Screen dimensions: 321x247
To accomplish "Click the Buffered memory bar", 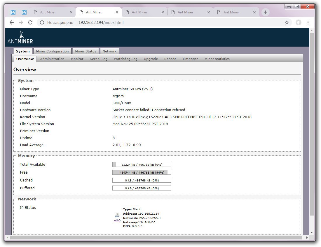I will 142,188.
